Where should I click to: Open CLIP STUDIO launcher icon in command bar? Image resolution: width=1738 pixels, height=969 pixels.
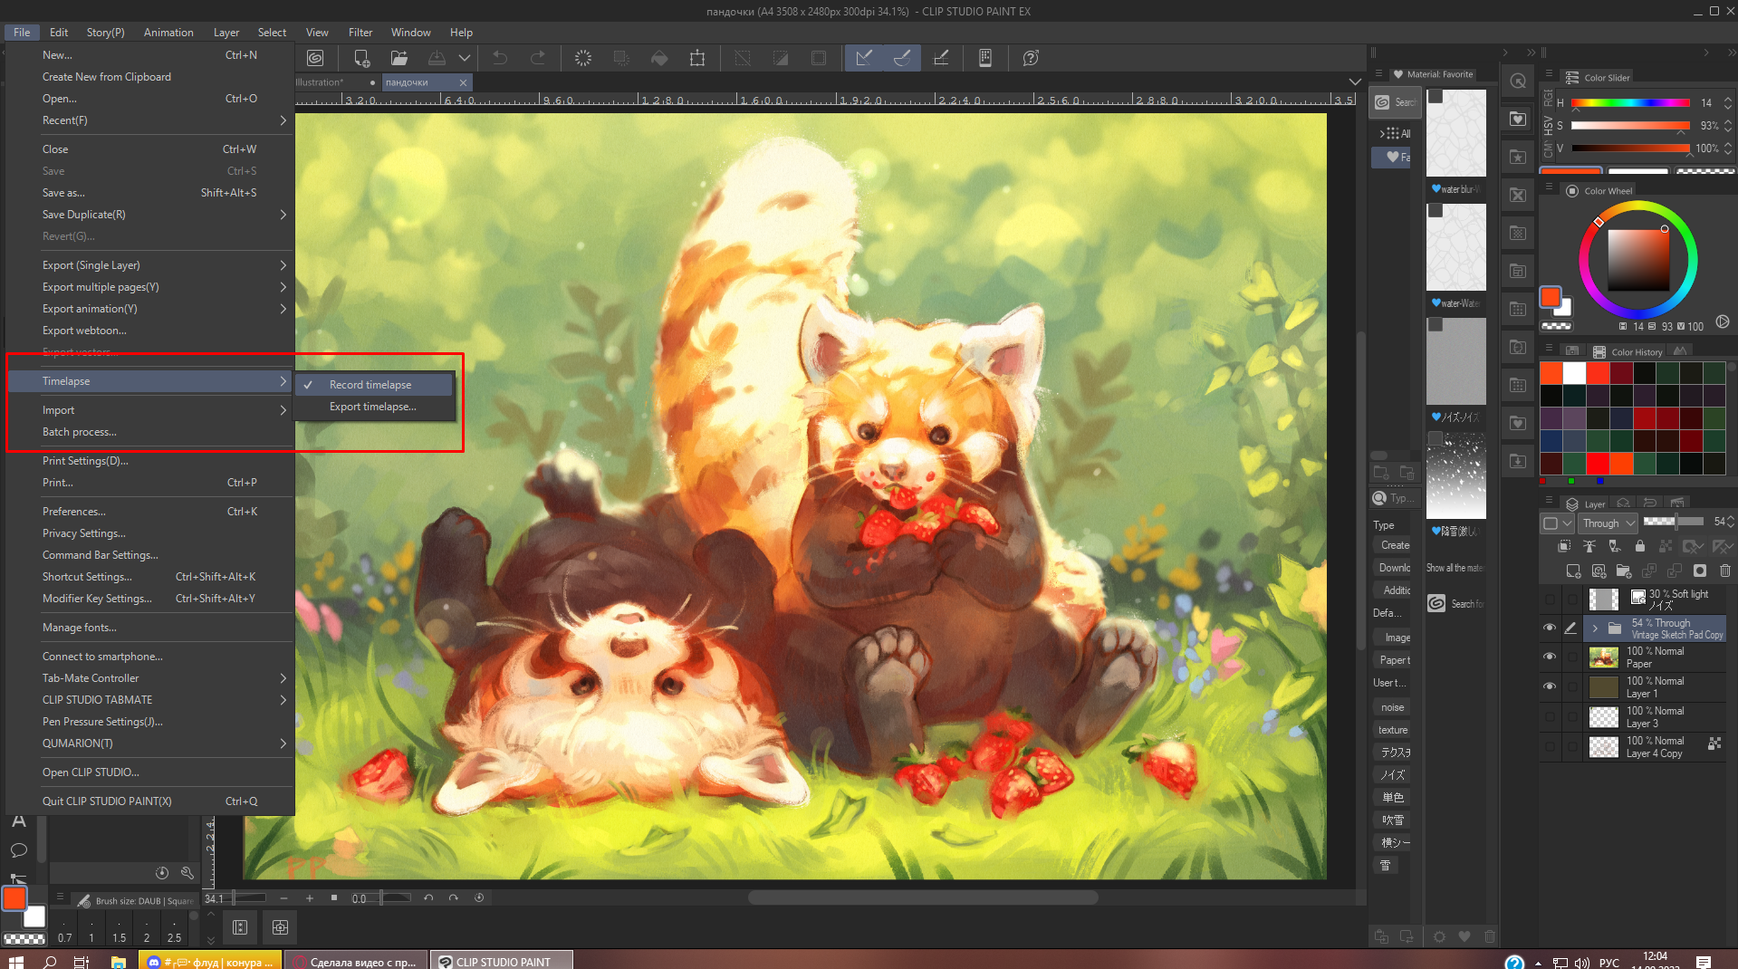pyautogui.click(x=315, y=58)
